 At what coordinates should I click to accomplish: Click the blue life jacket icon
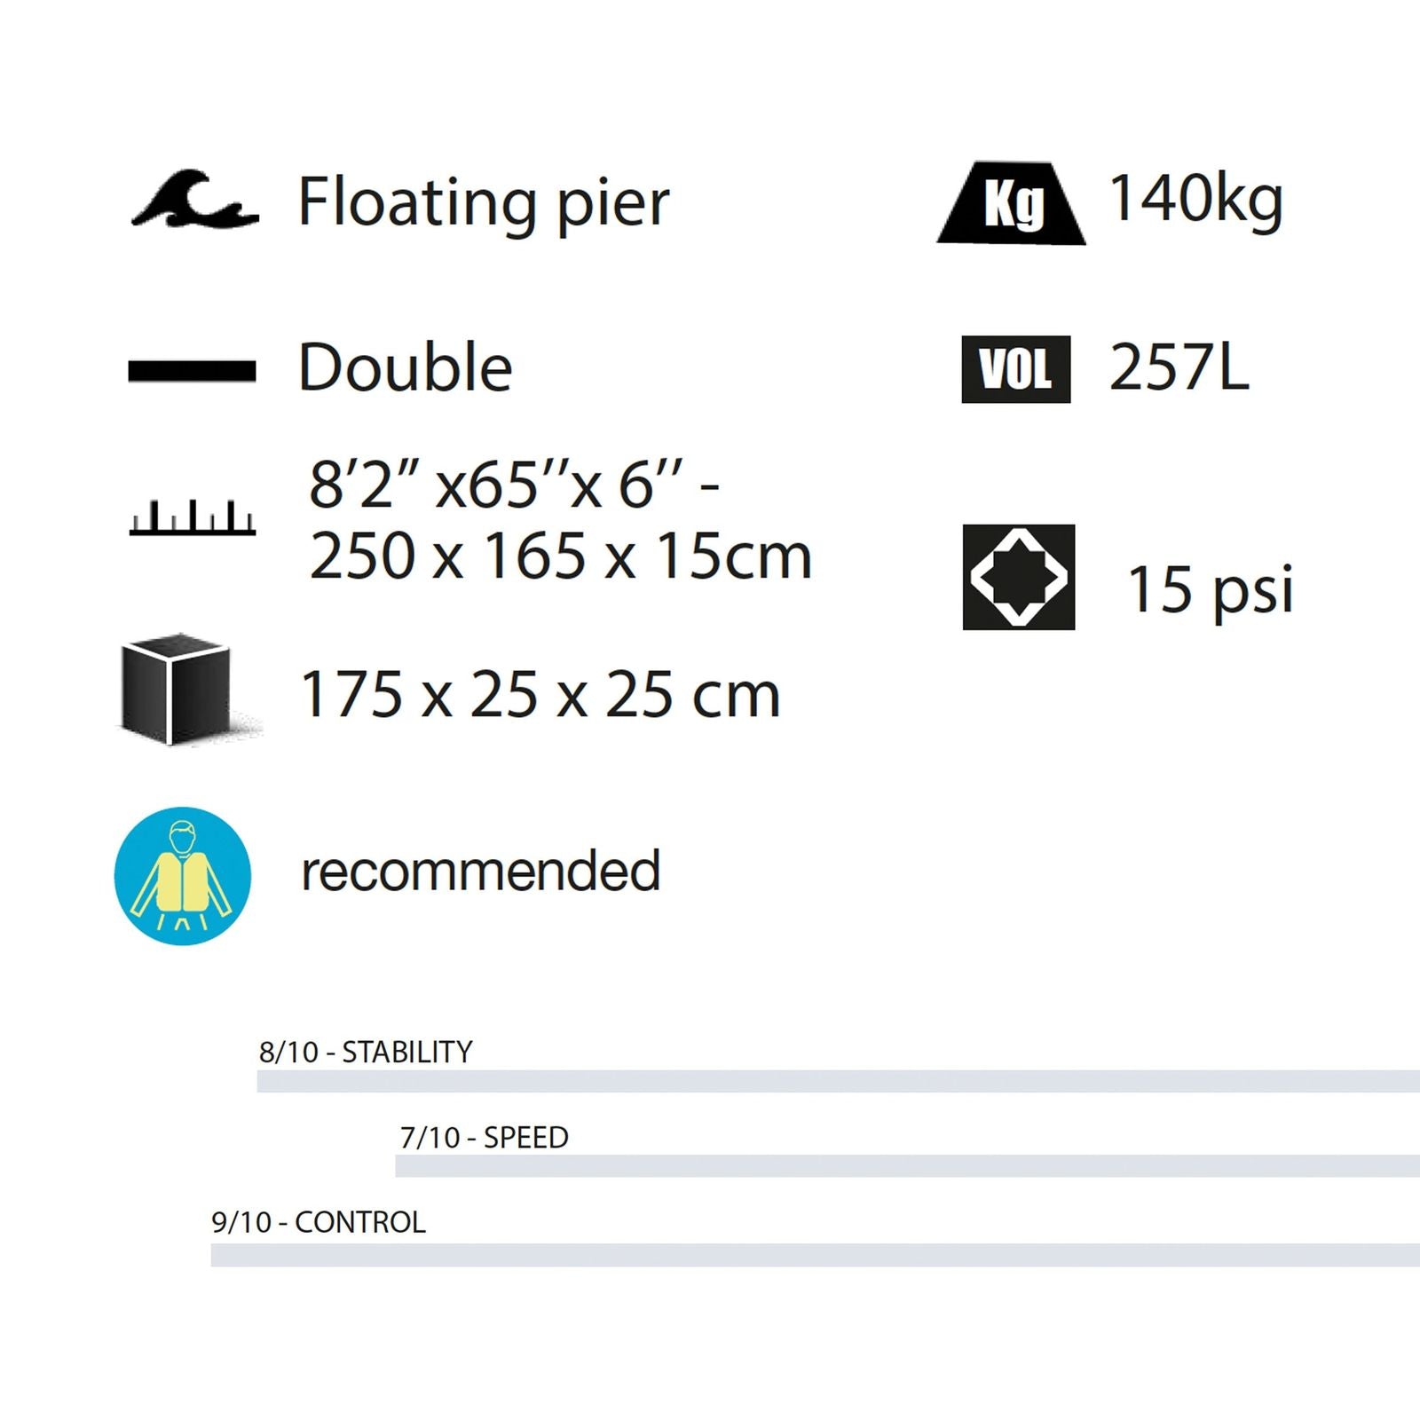[x=183, y=875]
